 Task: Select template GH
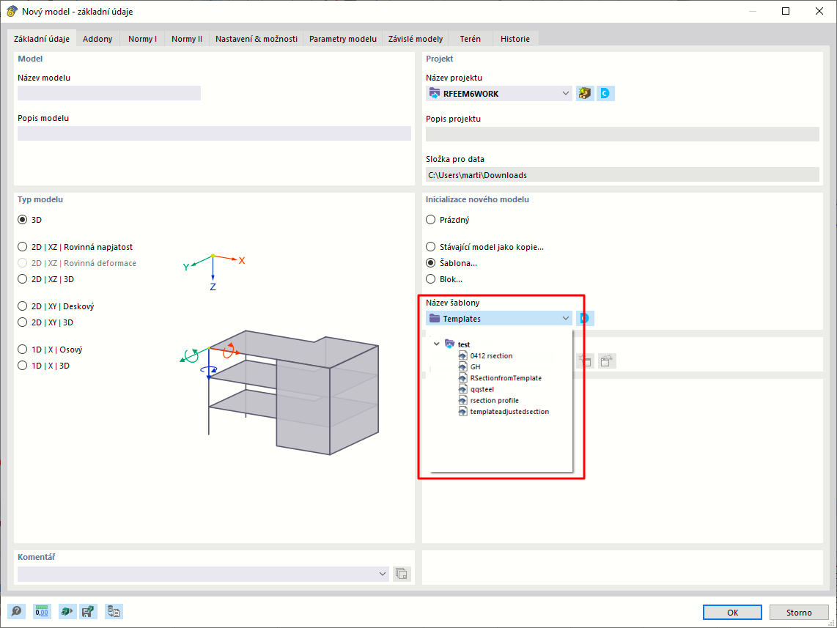(x=475, y=366)
